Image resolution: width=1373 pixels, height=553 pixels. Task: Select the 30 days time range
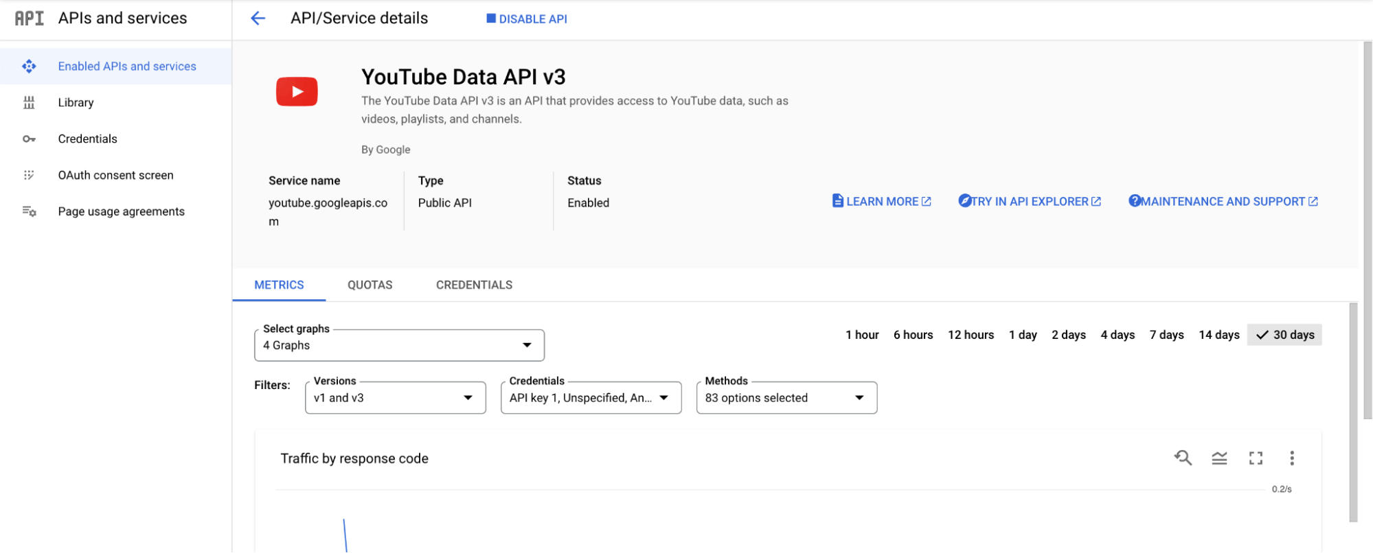[x=1284, y=335]
